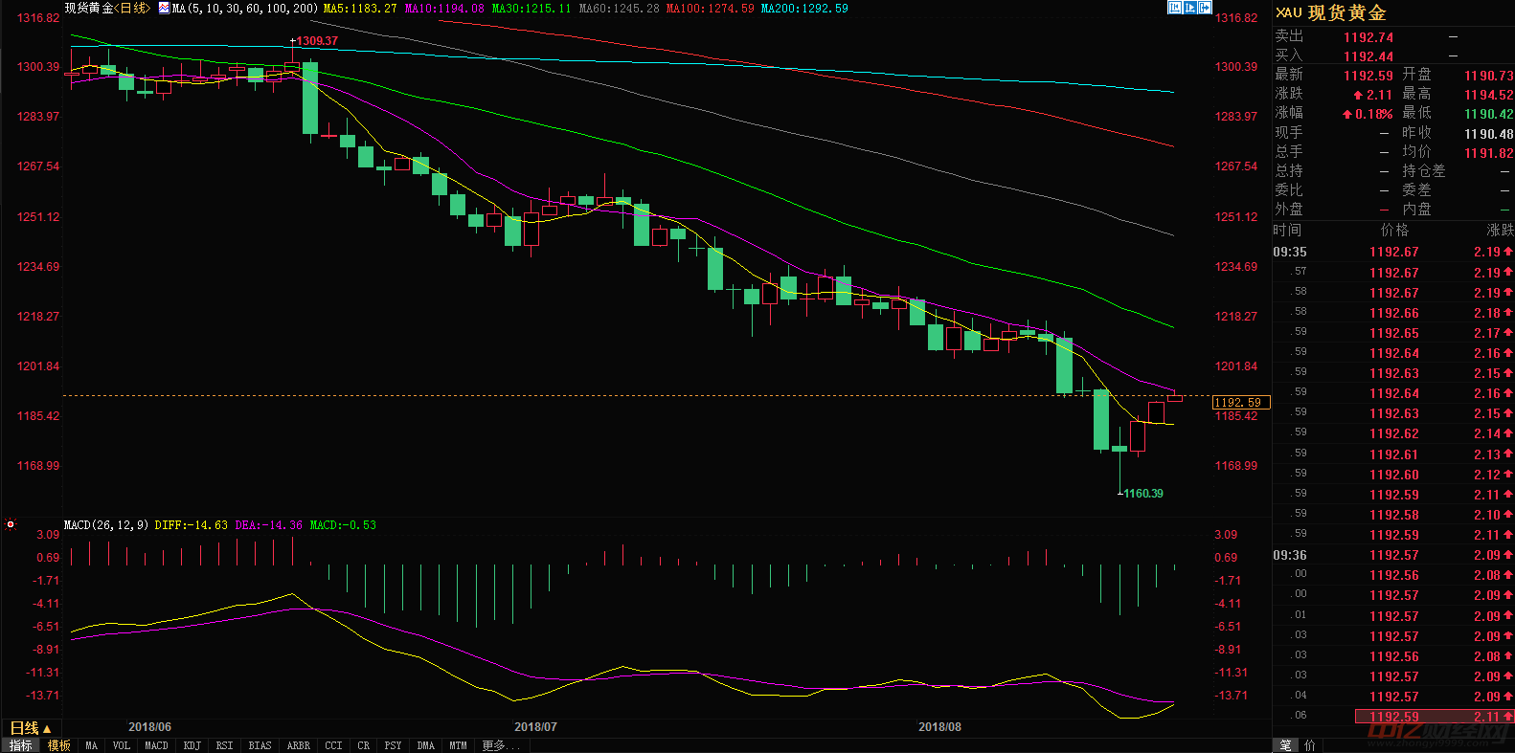Switch to the 指标 tab
Screen dimensions: 1515x753
tap(21, 745)
